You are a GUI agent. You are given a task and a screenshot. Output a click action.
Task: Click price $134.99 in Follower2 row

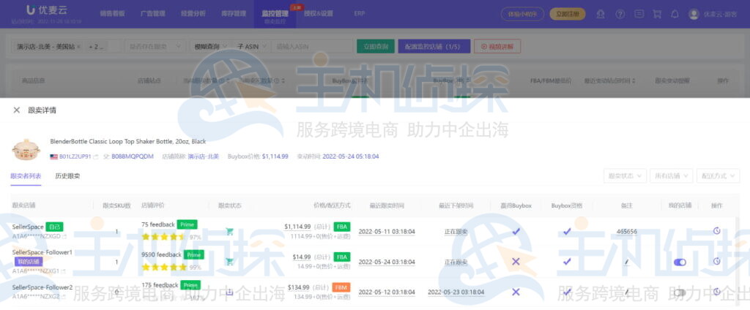click(299, 287)
